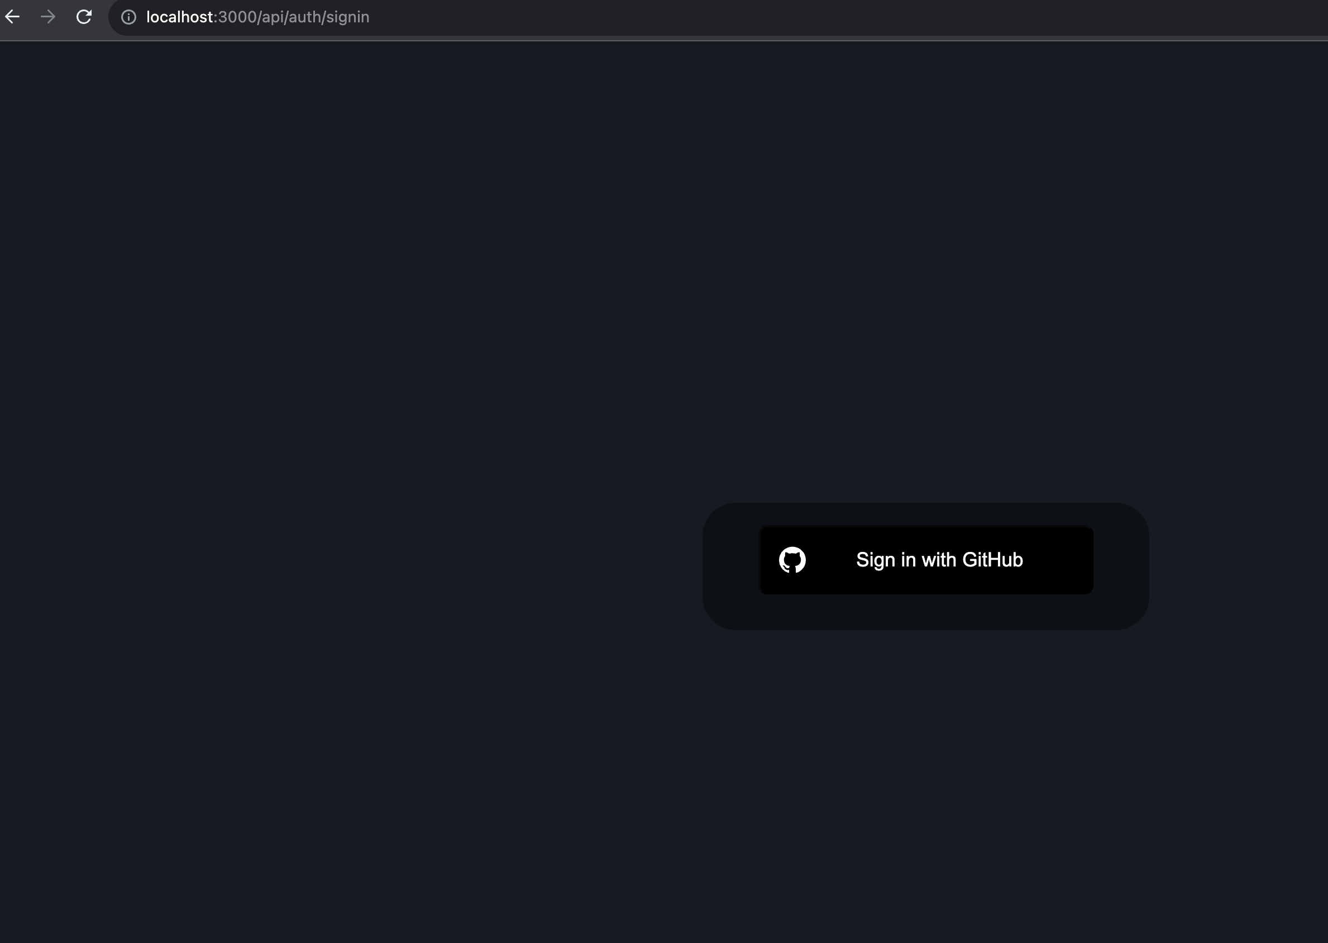Click the Sign in with GitHub button
The width and height of the screenshot is (1328, 943).
(926, 560)
